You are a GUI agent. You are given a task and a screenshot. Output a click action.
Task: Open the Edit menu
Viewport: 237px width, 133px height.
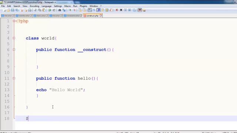[9, 6]
